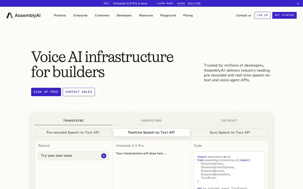Switch to the UNDERSTAND tab
Viewport: 303px width, 189px height.
click(x=151, y=121)
